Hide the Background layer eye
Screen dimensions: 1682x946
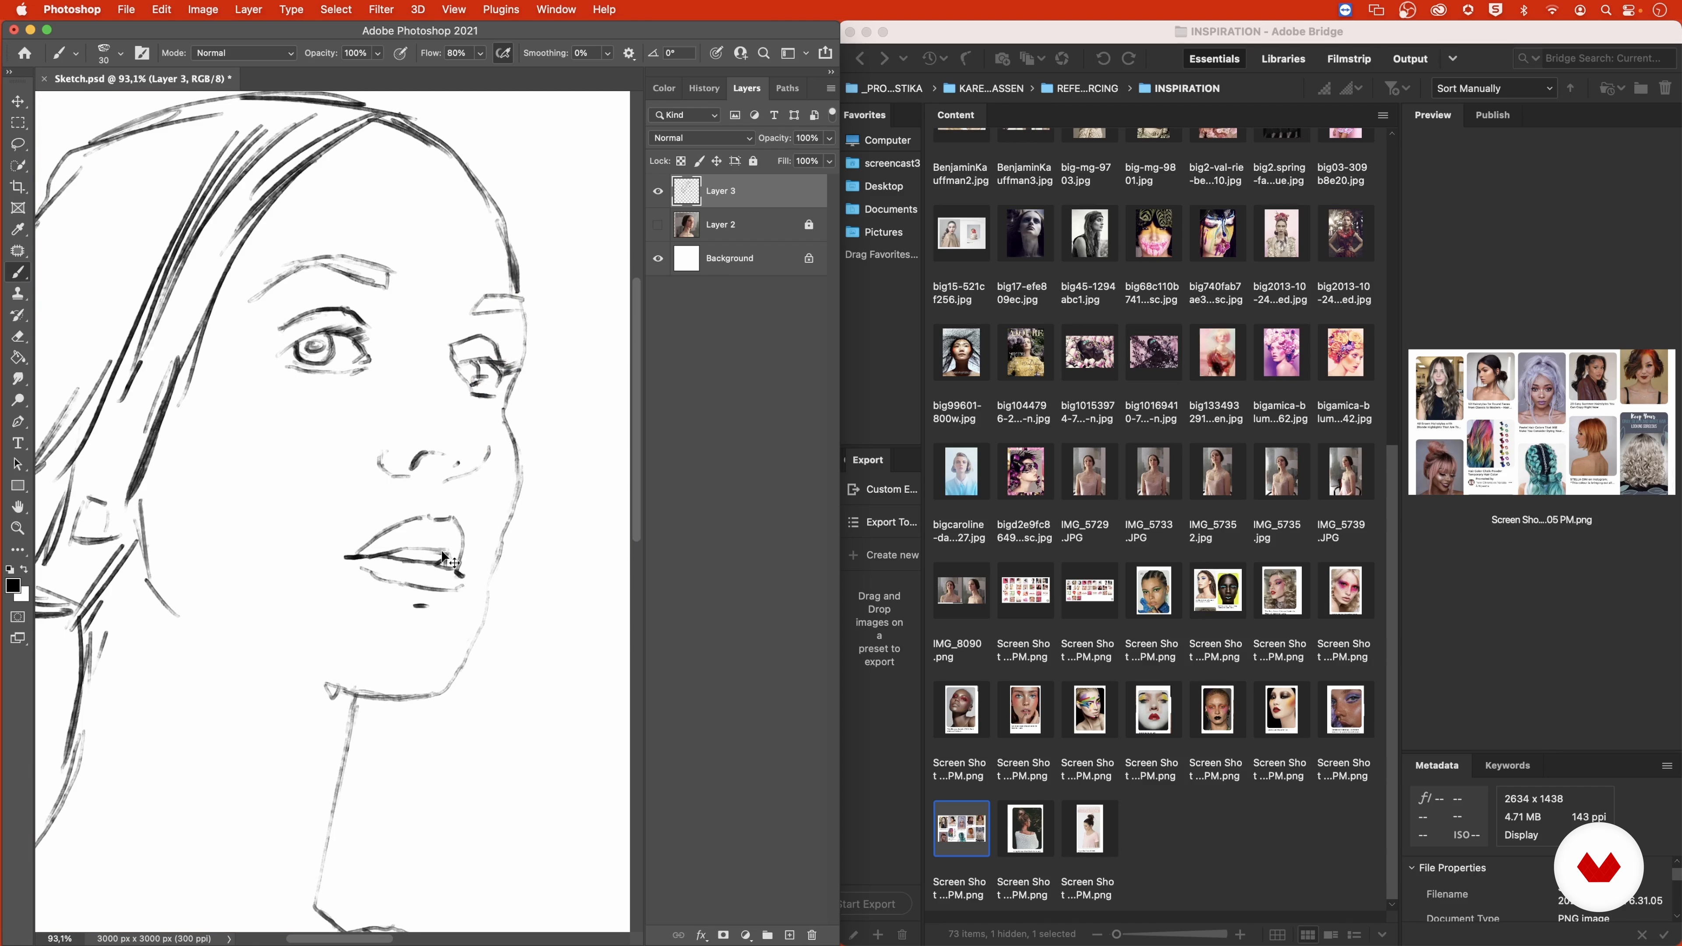click(657, 259)
